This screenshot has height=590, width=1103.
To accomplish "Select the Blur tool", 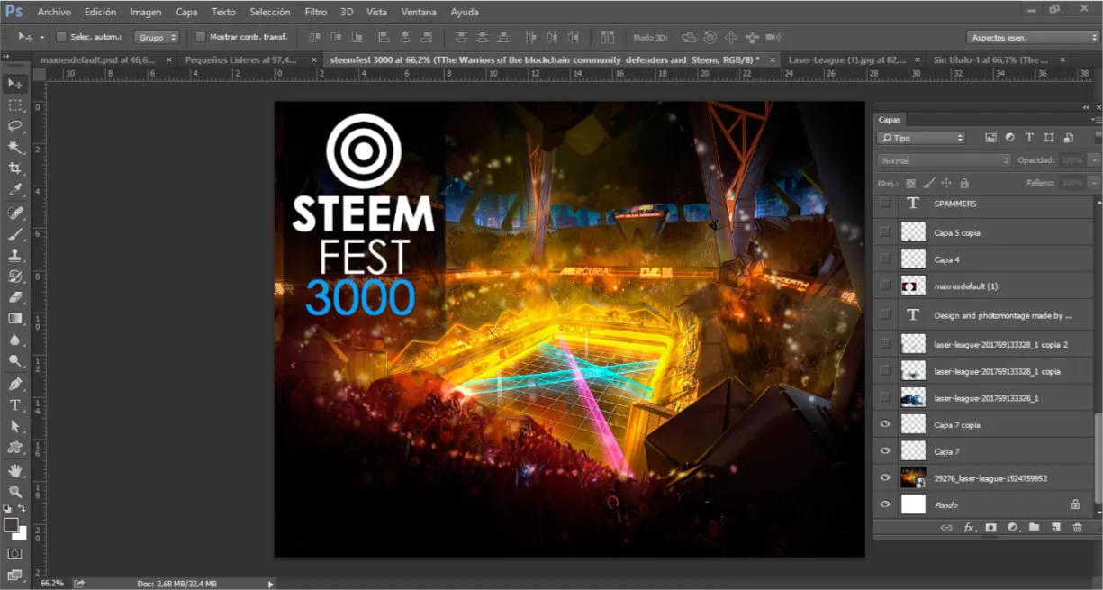I will tap(15, 340).
